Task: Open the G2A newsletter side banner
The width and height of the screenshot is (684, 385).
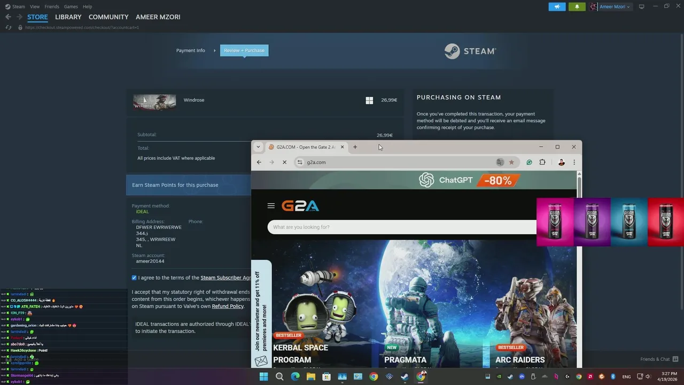Action: pyautogui.click(x=261, y=314)
